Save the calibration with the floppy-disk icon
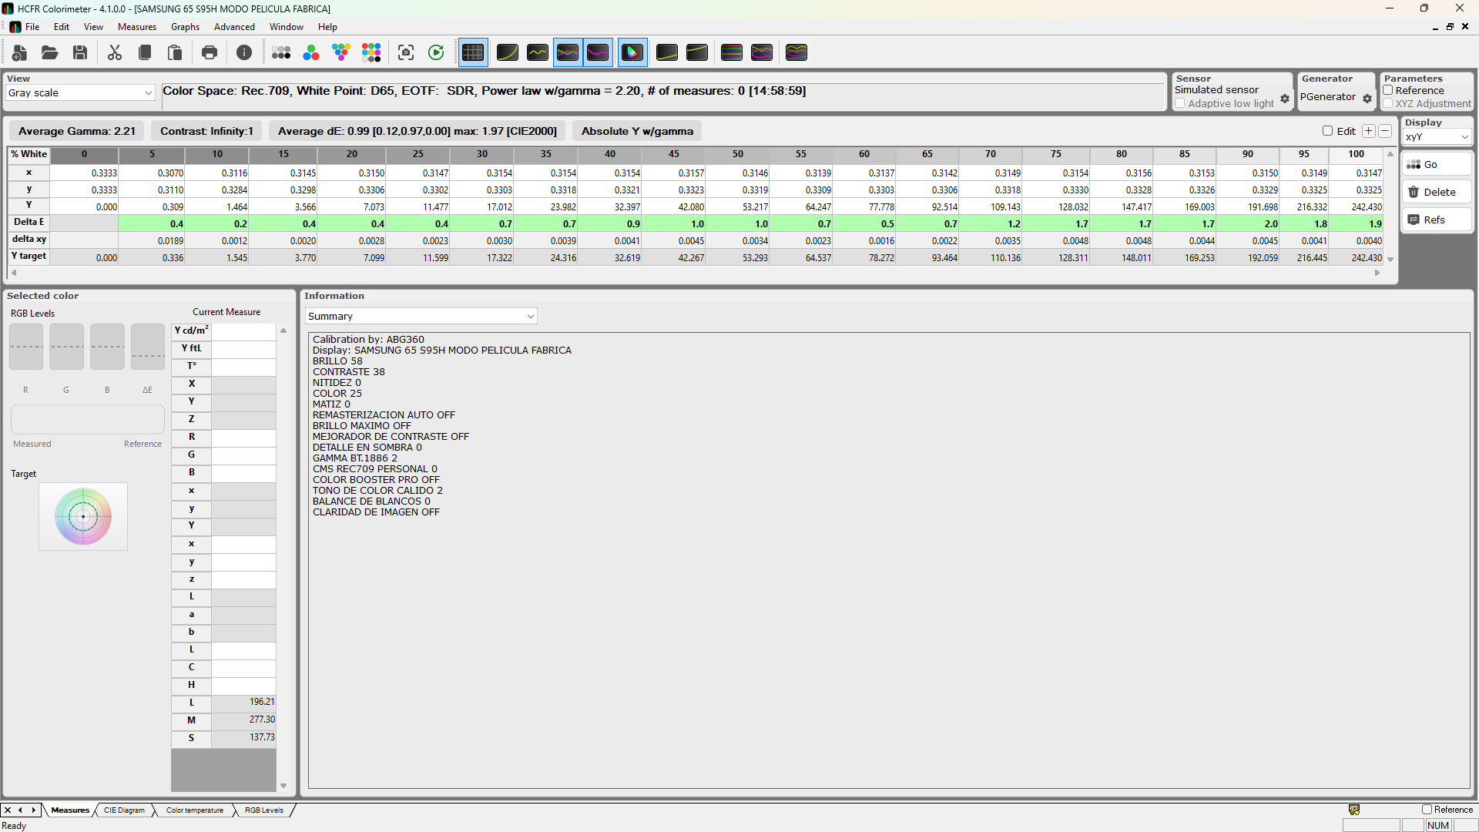This screenshot has height=832, width=1479. (x=80, y=52)
